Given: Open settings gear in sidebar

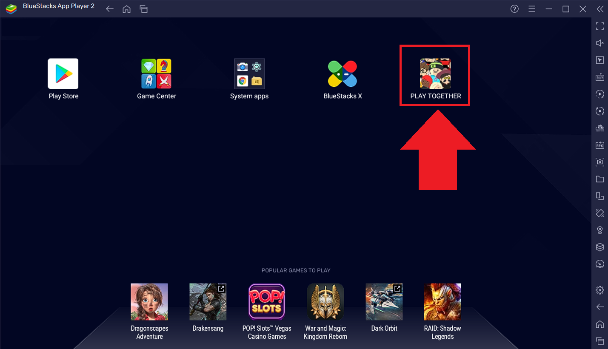Looking at the screenshot, I should (x=600, y=290).
